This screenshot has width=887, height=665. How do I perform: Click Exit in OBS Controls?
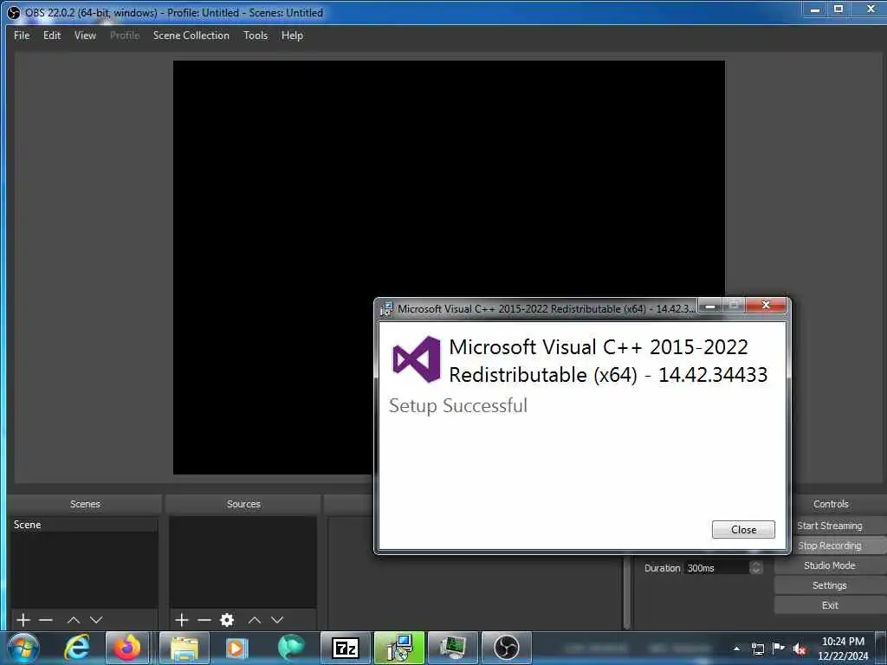tap(830, 605)
